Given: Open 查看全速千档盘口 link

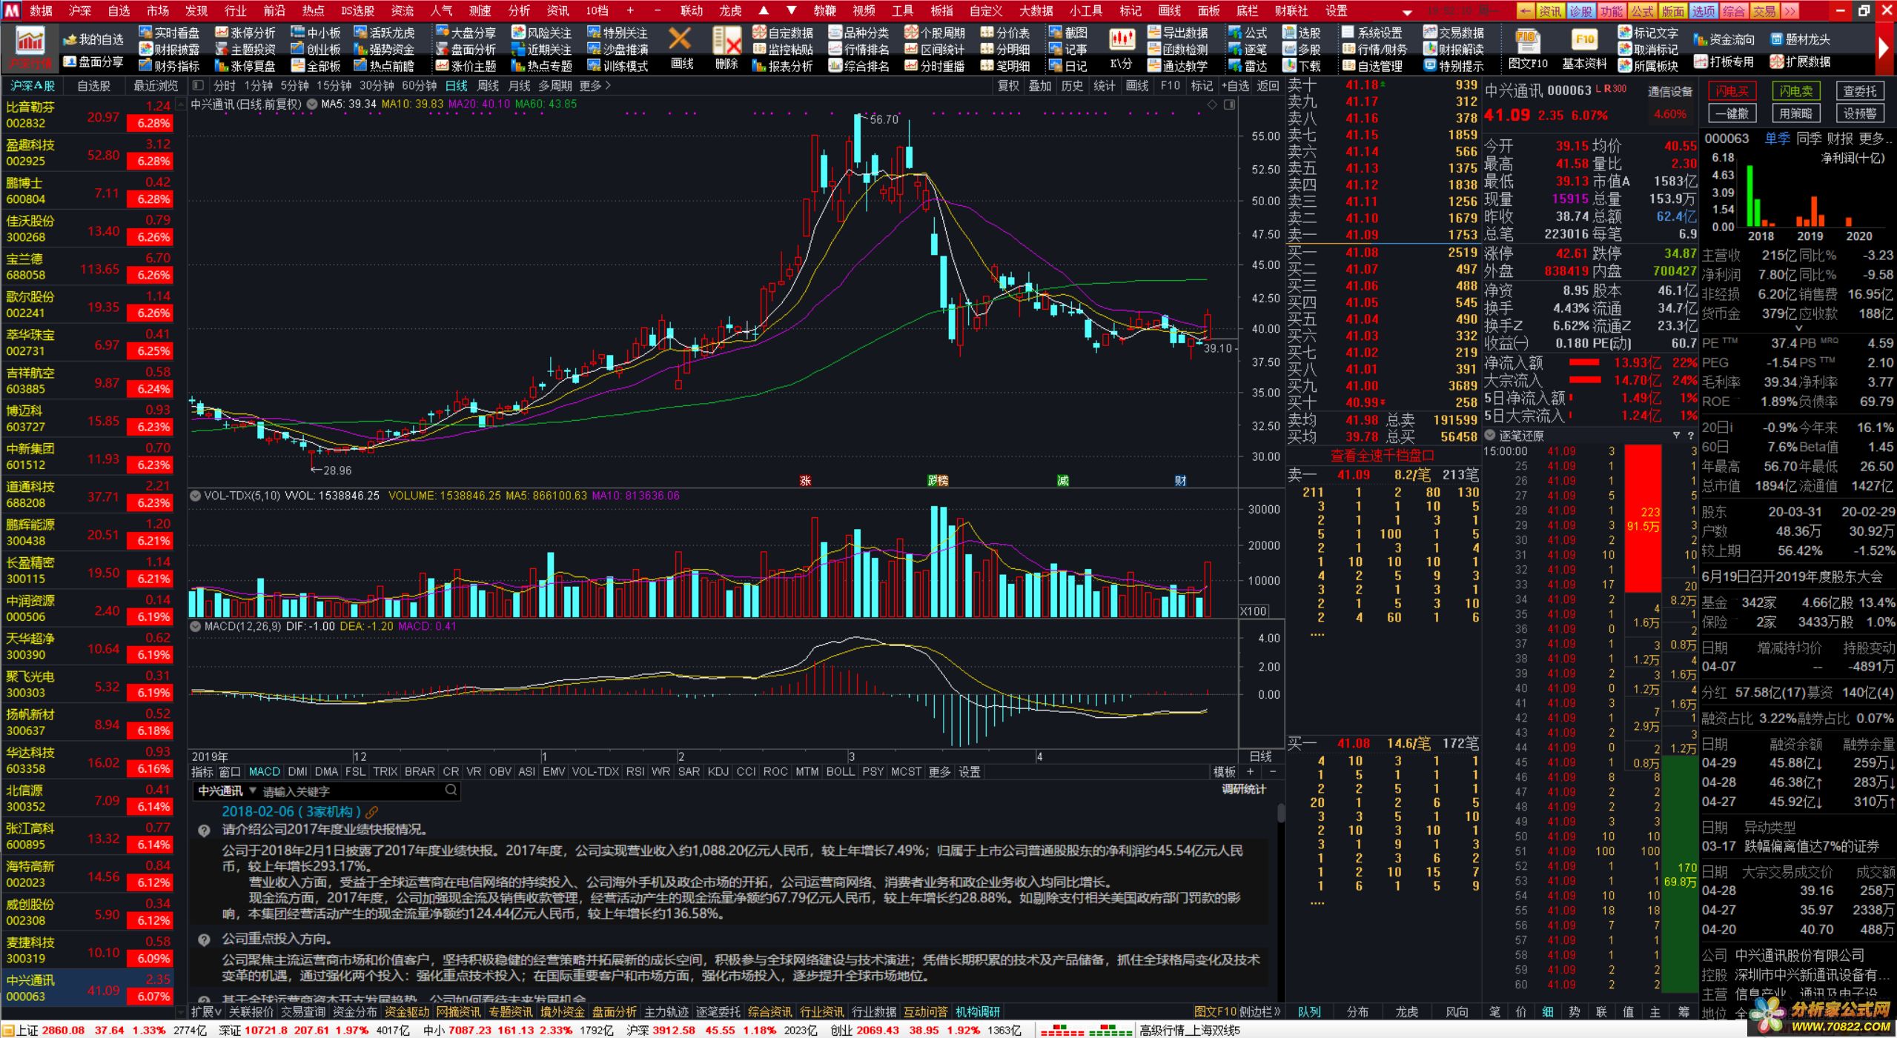Looking at the screenshot, I should (x=1383, y=456).
